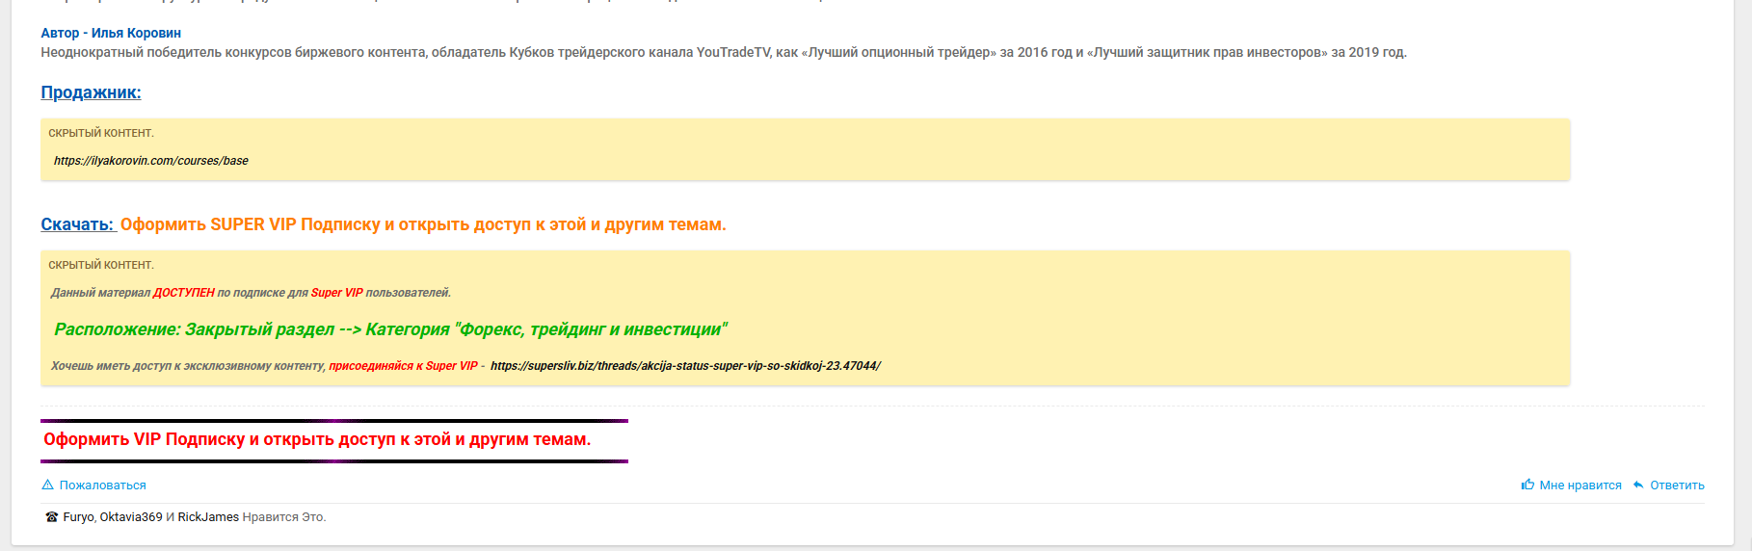Screen dimensions: 1752x551
Task: Open author link Автор - Илья Коровин
Action: pyautogui.click(x=111, y=33)
